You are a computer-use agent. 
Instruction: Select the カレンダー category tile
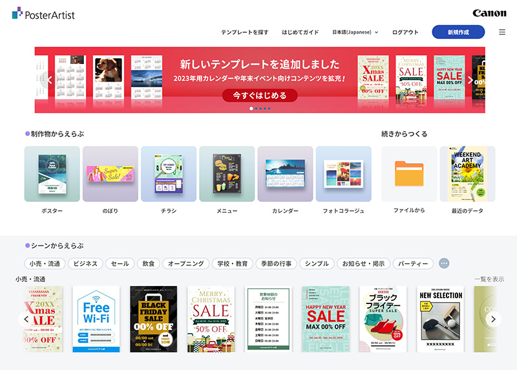click(285, 173)
